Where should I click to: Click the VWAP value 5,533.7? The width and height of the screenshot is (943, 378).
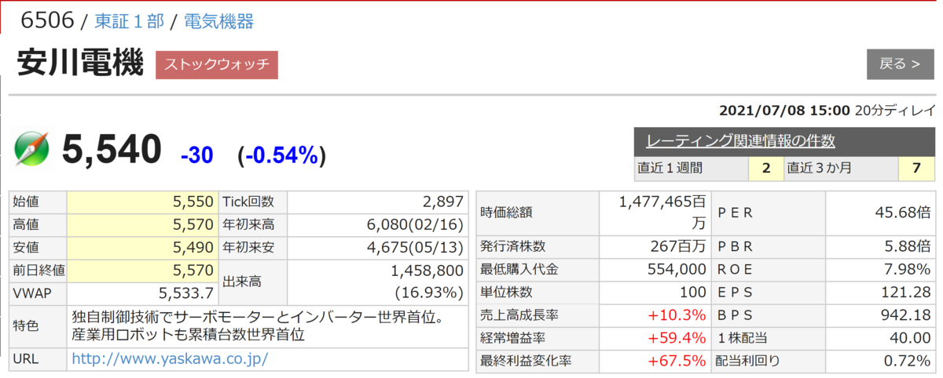point(187,293)
